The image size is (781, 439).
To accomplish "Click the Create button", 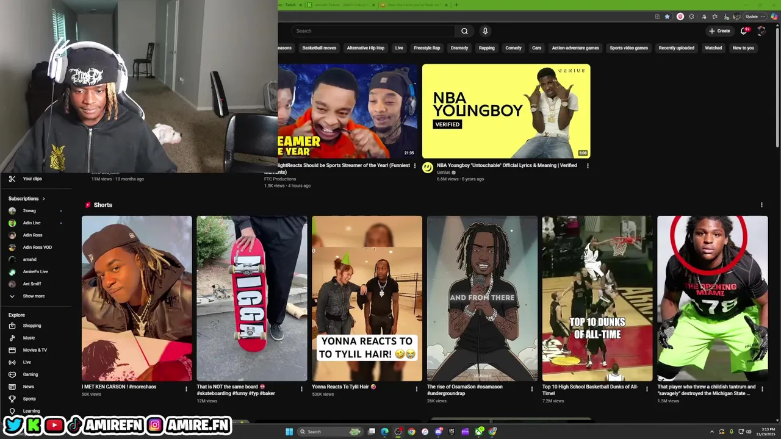I will (x=719, y=31).
